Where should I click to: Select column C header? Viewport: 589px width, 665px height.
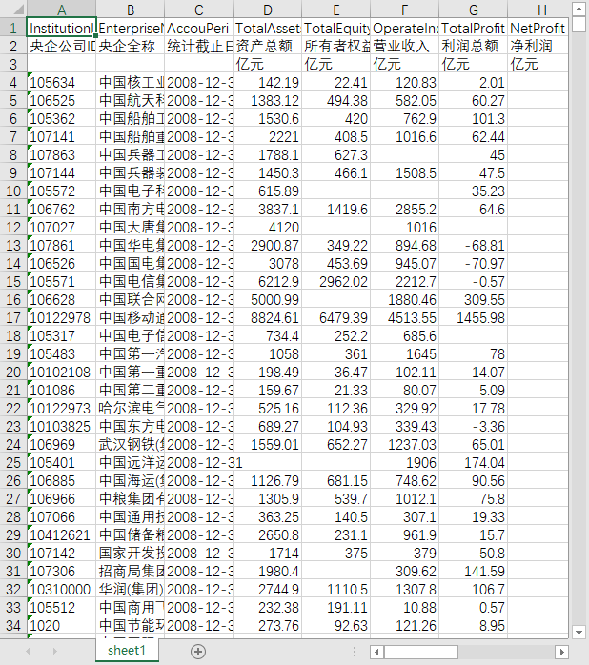(x=198, y=9)
